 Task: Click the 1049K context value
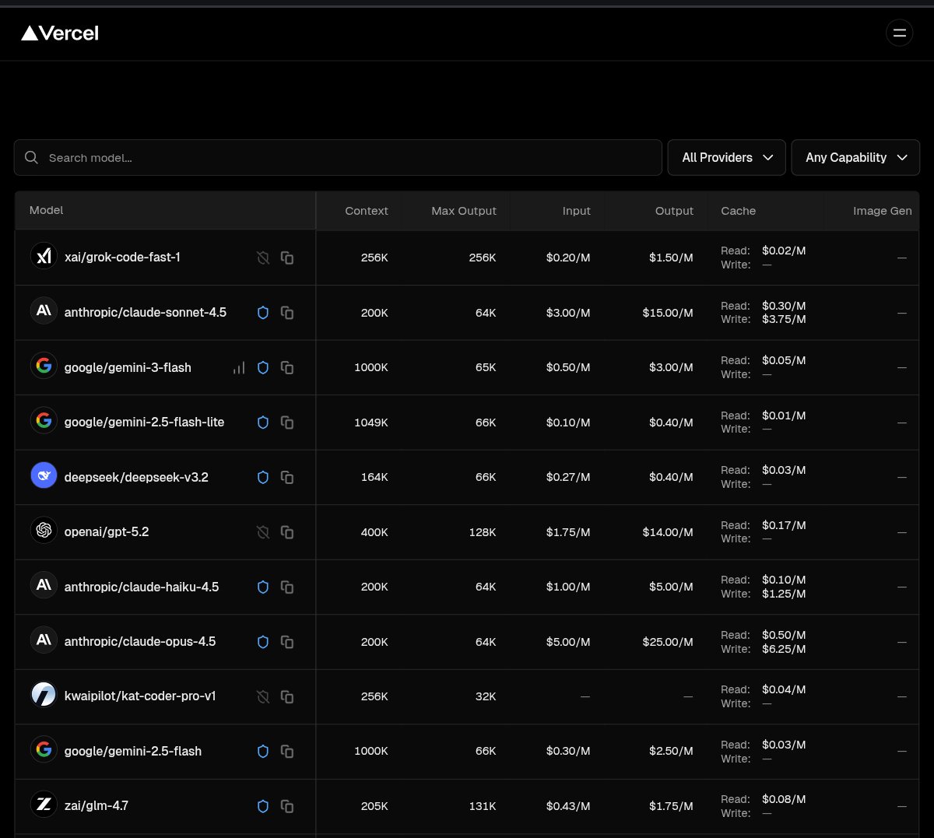(x=371, y=423)
